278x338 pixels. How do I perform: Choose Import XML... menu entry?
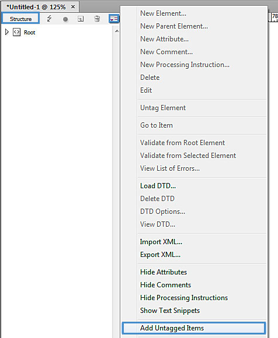(161, 242)
